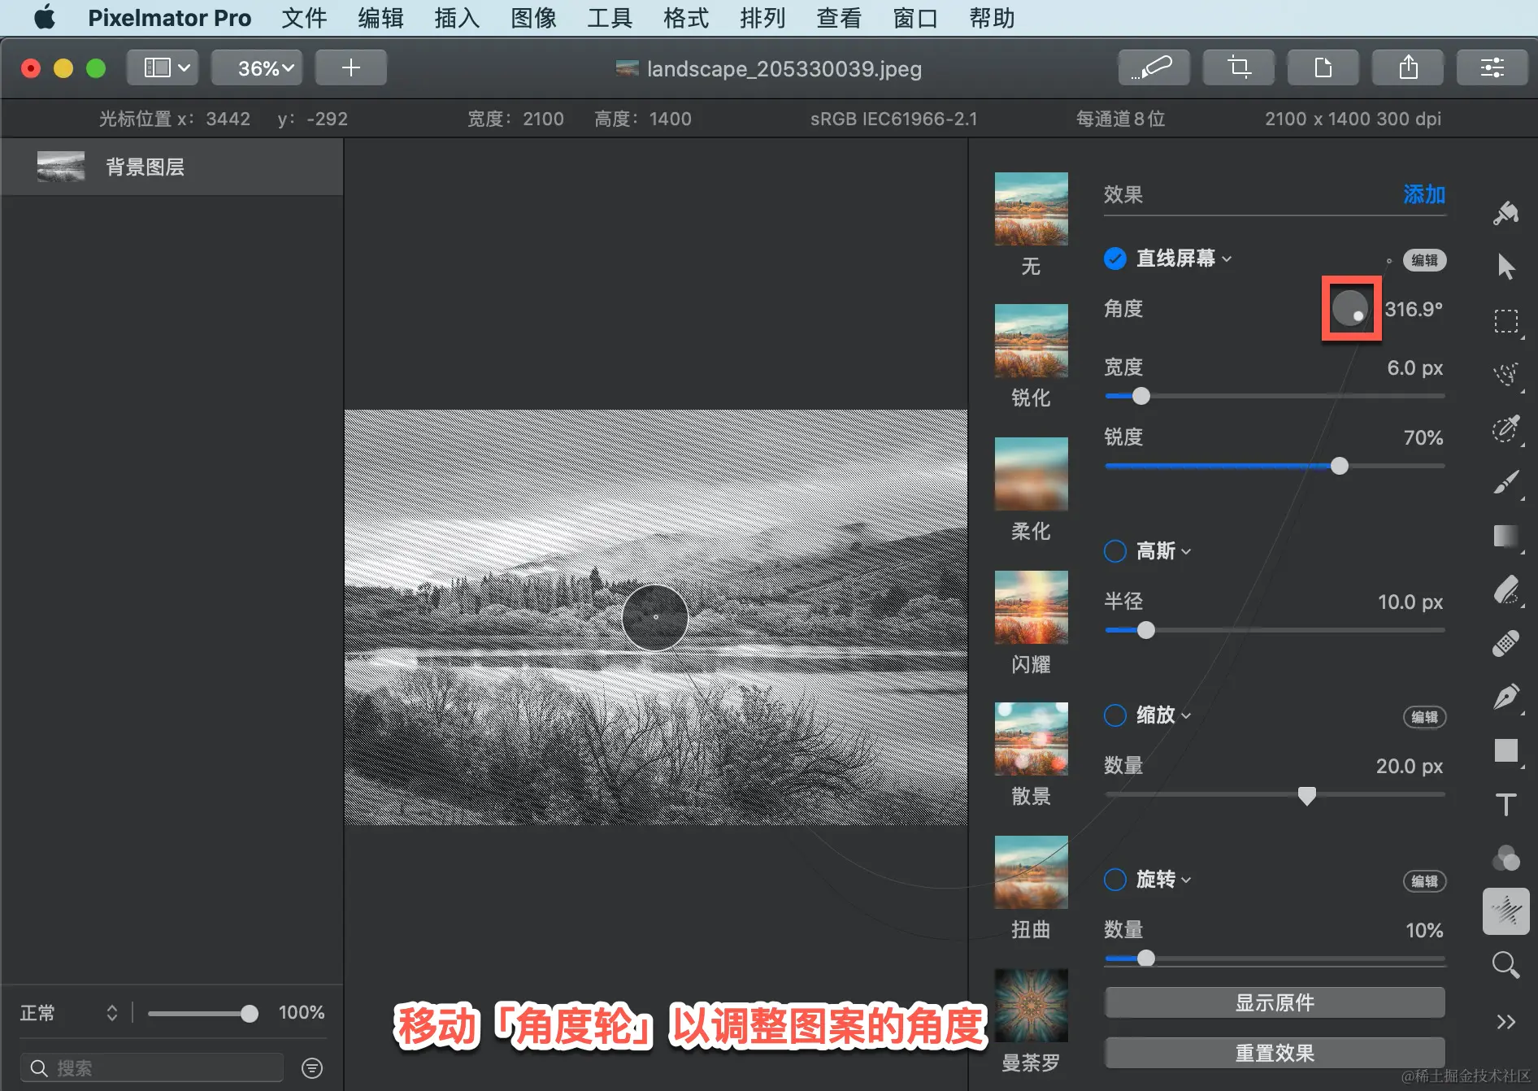This screenshot has height=1091, width=1538.
Task: Open the Pixelmator Pro app menu
Action: point(169,18)
